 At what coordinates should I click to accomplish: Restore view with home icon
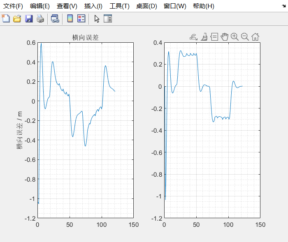click(255, 37)
